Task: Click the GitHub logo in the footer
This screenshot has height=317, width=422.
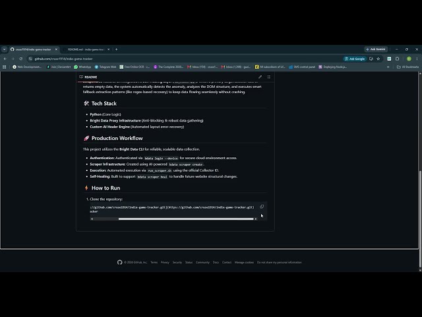Action: click(120, 262)
